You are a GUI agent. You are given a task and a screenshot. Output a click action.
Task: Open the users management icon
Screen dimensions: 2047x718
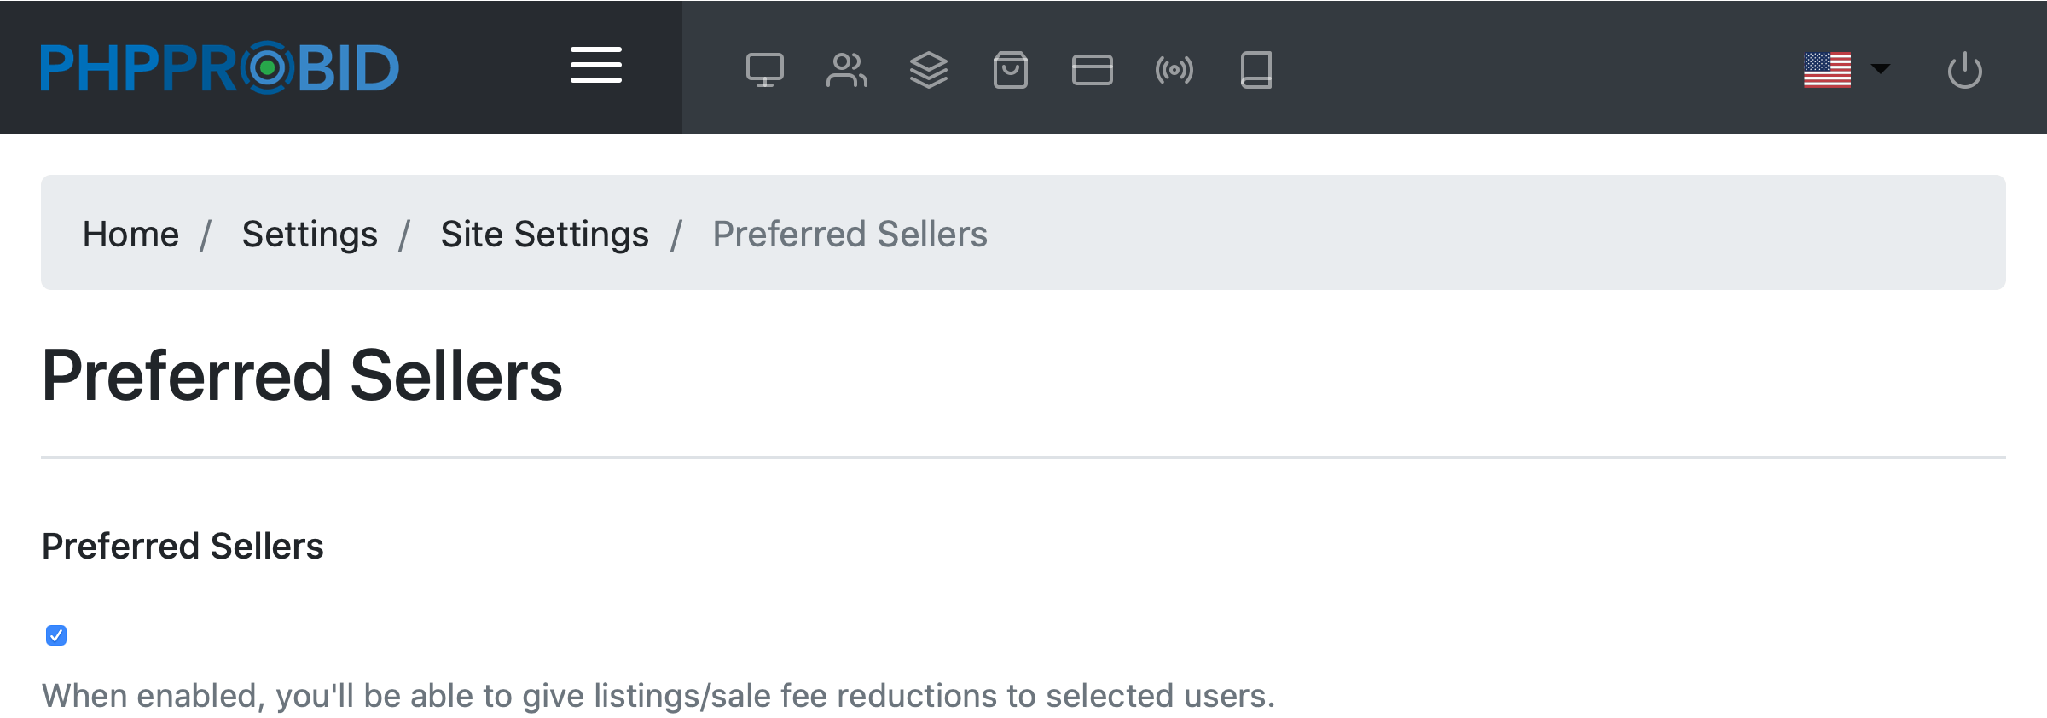(846, 70)
